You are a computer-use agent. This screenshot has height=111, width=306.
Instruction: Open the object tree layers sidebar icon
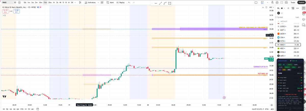(x=303, y=19)
